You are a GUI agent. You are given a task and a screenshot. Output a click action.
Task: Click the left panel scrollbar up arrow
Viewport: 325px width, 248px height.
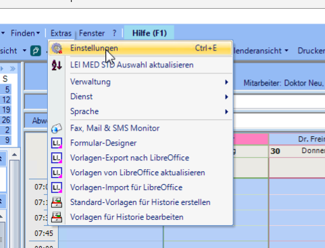[x=14, y=154]
